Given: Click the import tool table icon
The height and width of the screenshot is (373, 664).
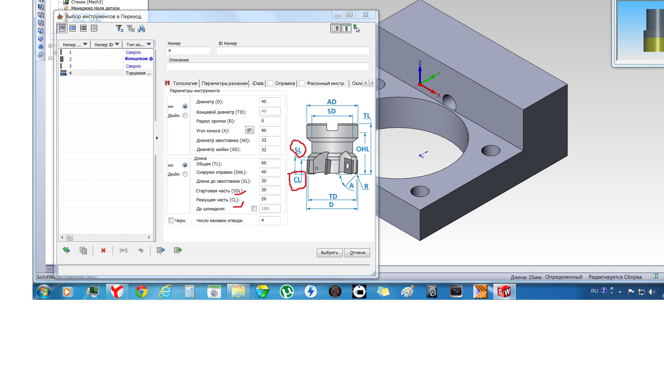Looking at the screenshot, I should point(160,250).
